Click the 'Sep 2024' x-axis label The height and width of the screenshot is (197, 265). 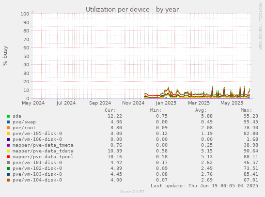[x=100, y=103]
